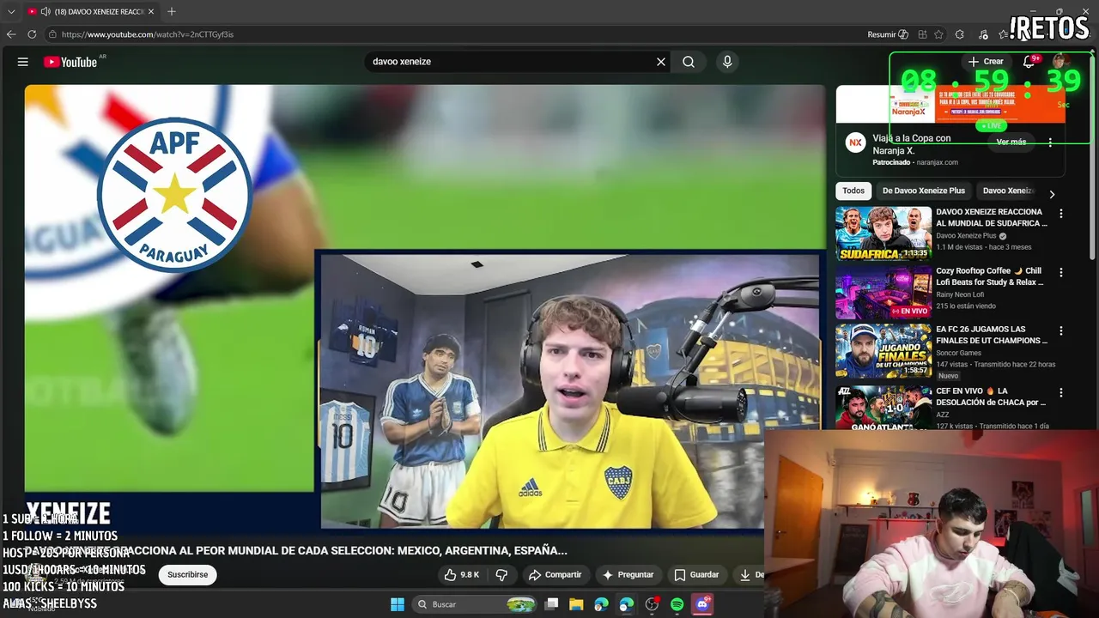
Task: Open Naranja X ad options menu
Action: pos(1050,142)
